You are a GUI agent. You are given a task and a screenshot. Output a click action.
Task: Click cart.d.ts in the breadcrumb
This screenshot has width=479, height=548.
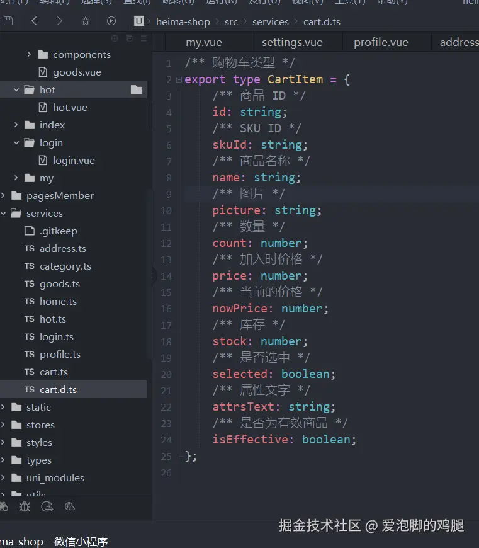322,21
